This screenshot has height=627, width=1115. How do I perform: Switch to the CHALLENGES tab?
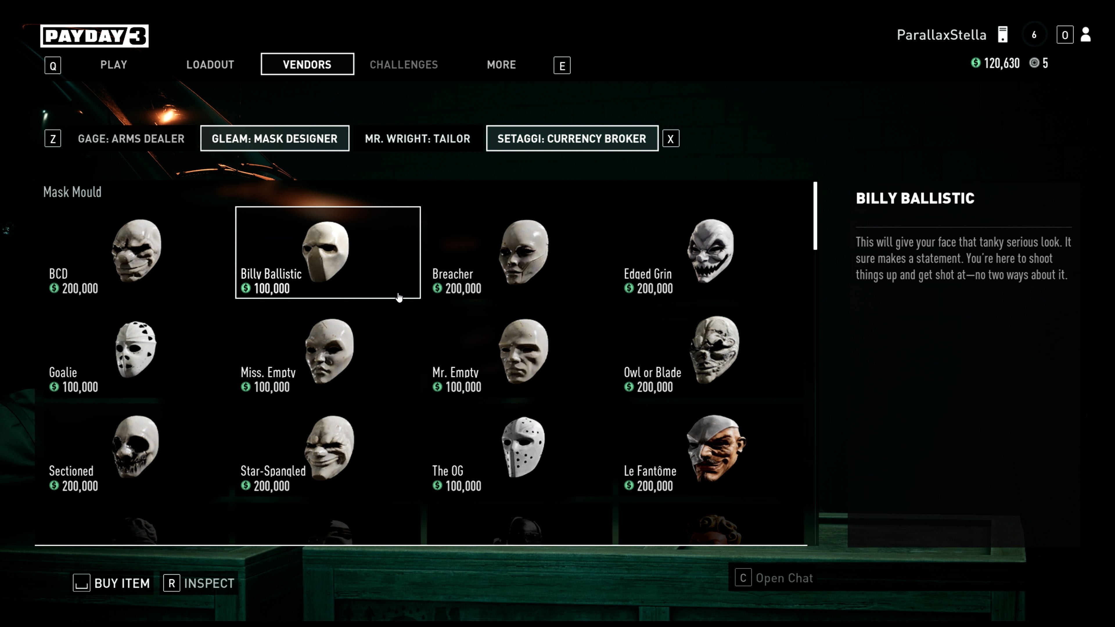(x=403, y=64)
